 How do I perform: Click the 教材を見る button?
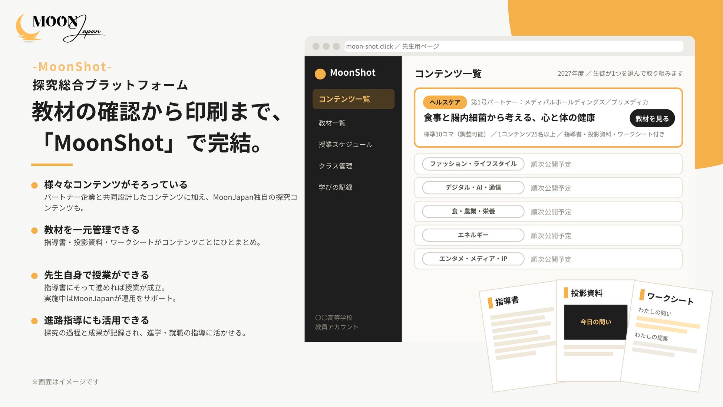pyautogui.click(x=652, y=118)
